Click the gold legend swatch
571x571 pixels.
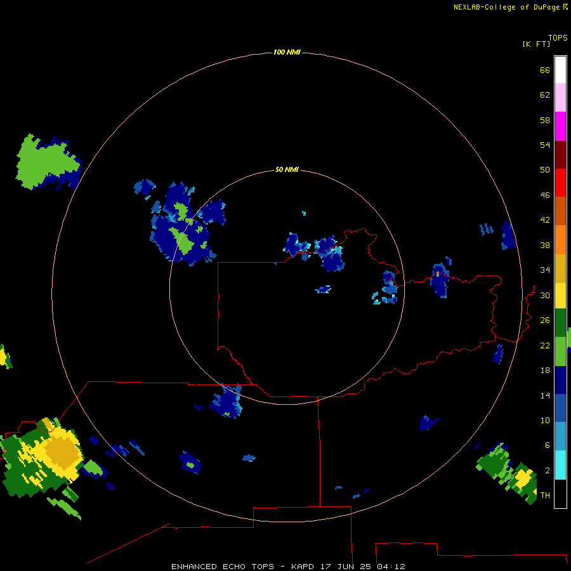[560, 268]
